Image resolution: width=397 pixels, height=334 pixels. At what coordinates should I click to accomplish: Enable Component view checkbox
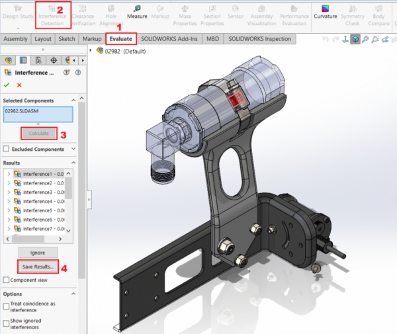(x=6, y=280)
